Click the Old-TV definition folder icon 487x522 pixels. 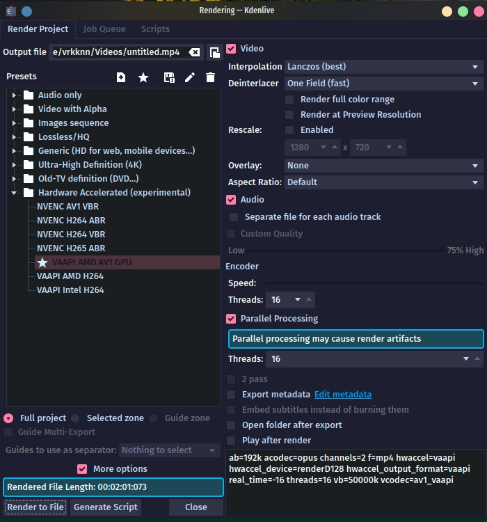point(29,179)
